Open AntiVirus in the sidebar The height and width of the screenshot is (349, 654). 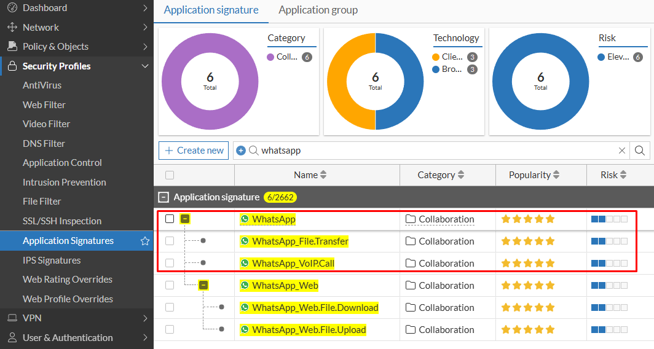(x=42, y=85)
